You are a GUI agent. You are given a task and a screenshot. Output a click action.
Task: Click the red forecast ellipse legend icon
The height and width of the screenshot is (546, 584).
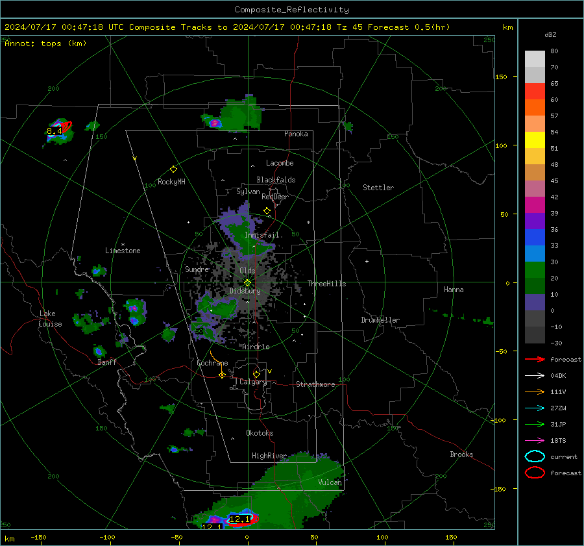pyautogui.click(x=535, y=473)
